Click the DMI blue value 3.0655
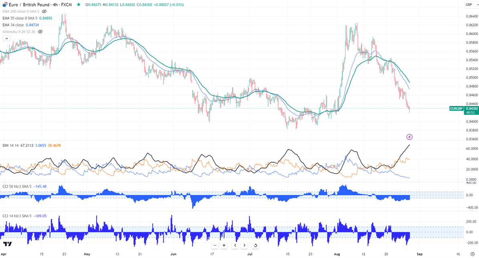The image size is (479, 258). 40,146
